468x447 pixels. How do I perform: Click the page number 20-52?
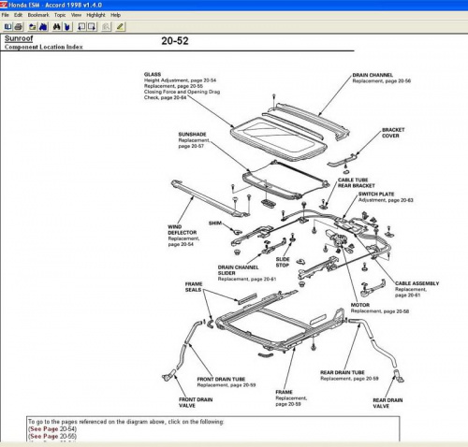[175, 41]
